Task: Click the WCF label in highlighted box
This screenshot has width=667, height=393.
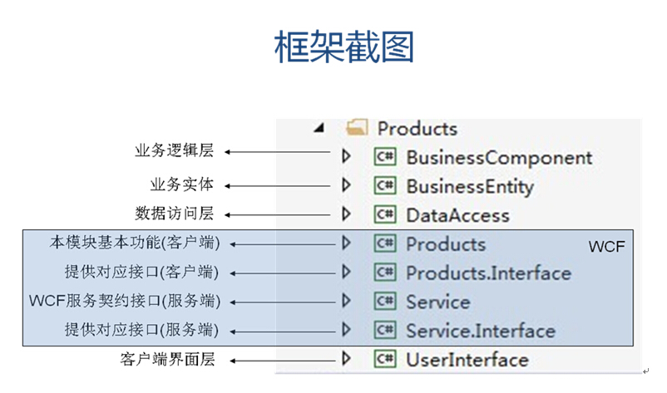Action: pyautogui.click(x=606, y=247)
